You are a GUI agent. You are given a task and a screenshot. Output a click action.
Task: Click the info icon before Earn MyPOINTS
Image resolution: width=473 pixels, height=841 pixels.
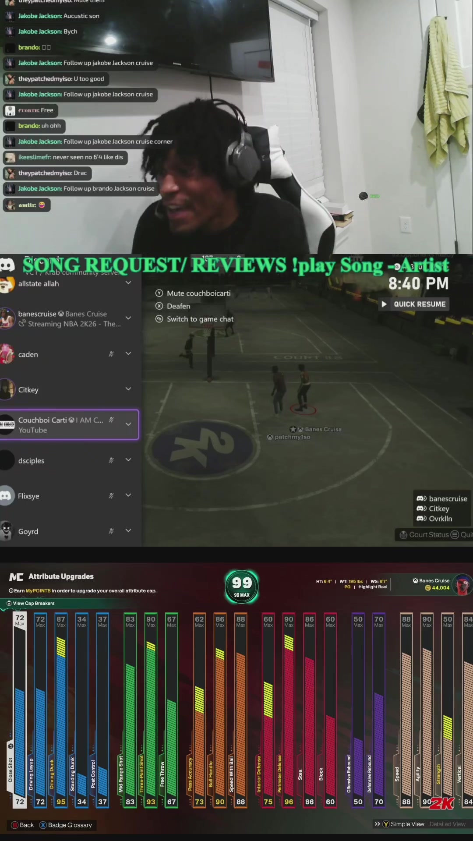point(11,590)
